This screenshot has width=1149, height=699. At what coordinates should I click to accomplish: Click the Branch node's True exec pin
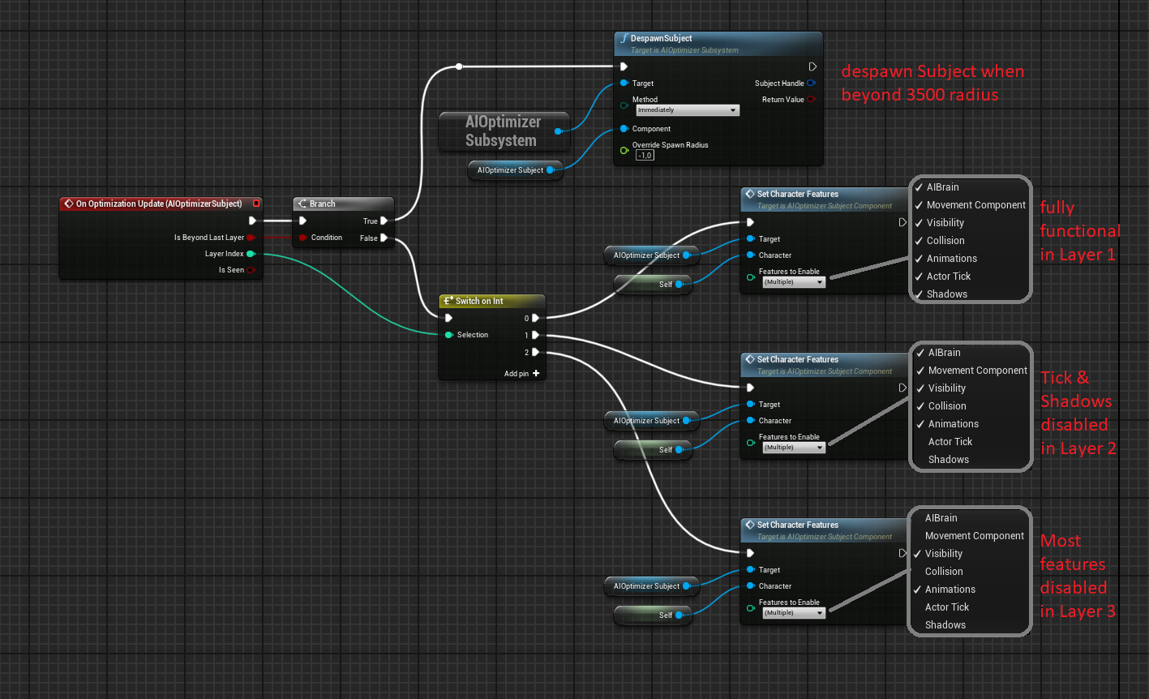click(x=384, y=221)
